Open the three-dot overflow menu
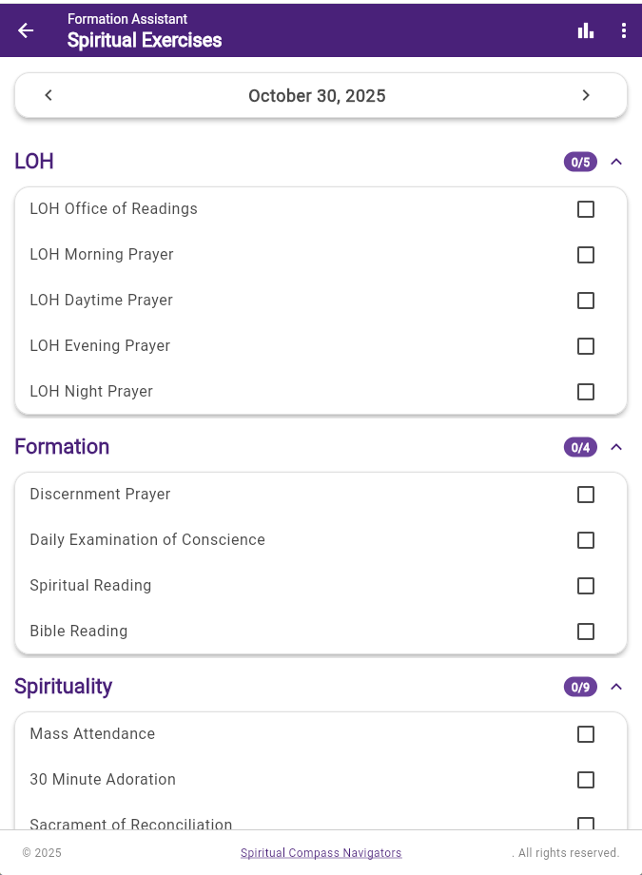 pos(624,29)
